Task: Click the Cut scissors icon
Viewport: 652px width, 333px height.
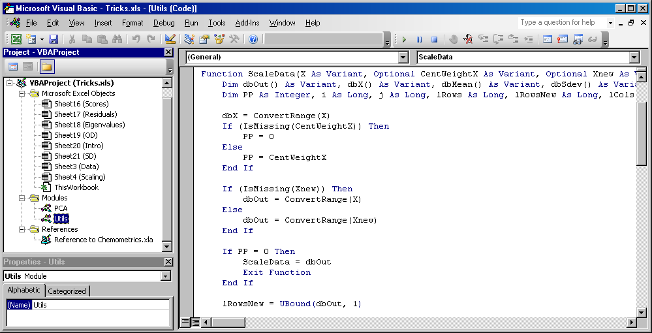Action: coord(72,39)
